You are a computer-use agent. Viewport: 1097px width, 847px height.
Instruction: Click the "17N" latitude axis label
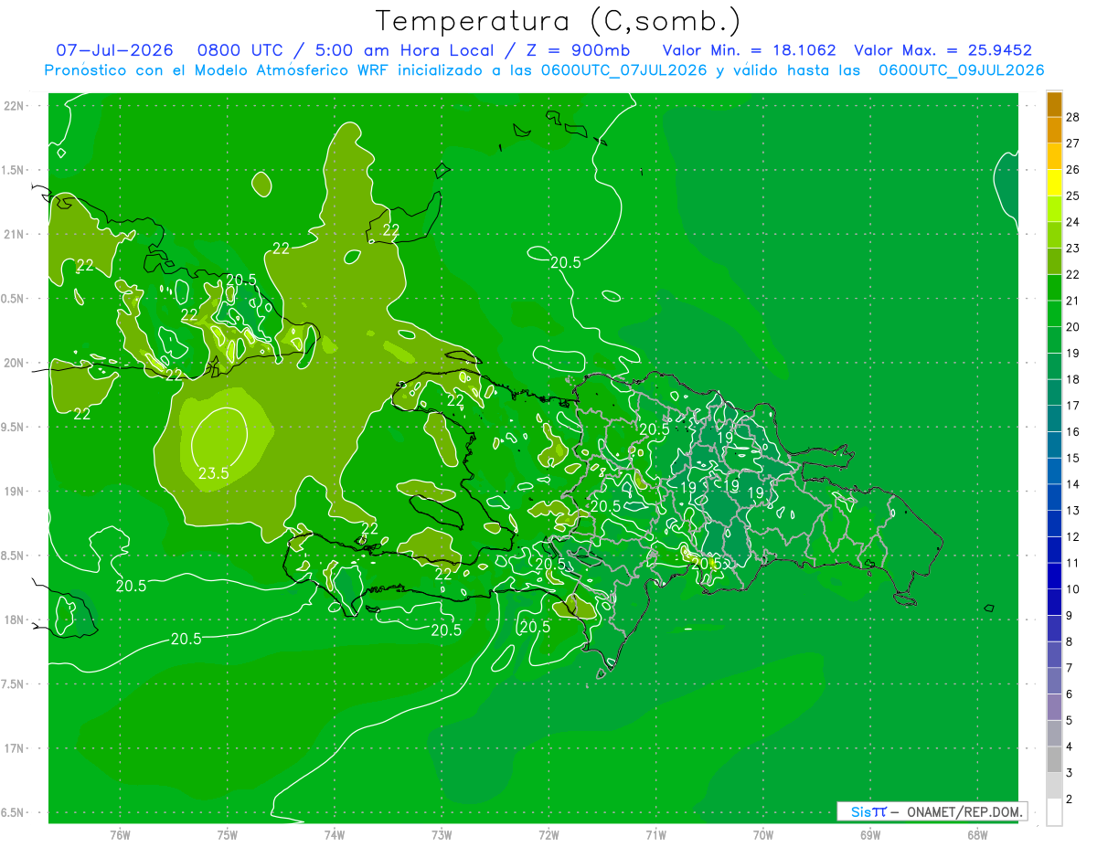click(15, 748)
